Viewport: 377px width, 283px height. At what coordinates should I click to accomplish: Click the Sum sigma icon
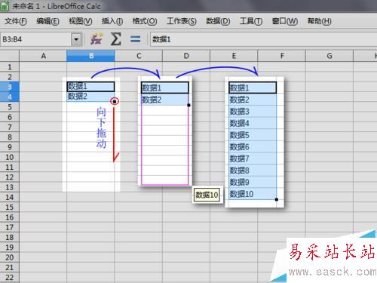point(116,39)
